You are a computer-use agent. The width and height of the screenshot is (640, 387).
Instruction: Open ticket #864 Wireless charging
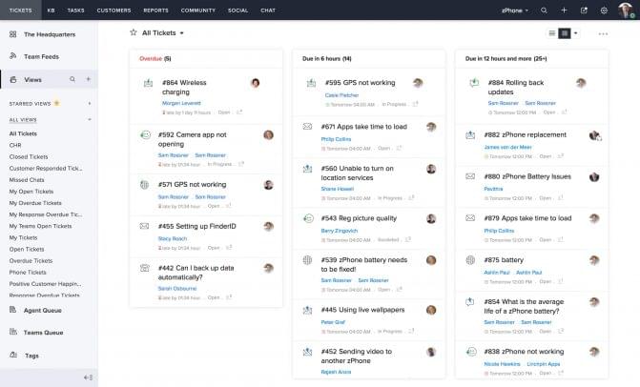pyautogui.click(x=184, y=88)
